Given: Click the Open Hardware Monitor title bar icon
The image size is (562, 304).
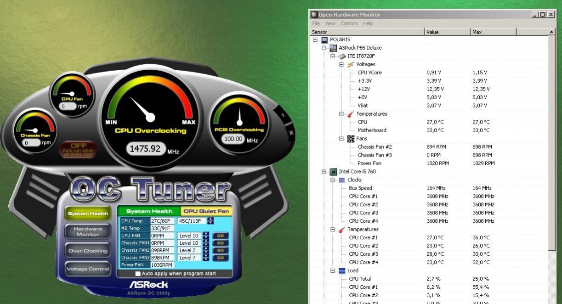Looking at the screenshot, I should point(315,15).
